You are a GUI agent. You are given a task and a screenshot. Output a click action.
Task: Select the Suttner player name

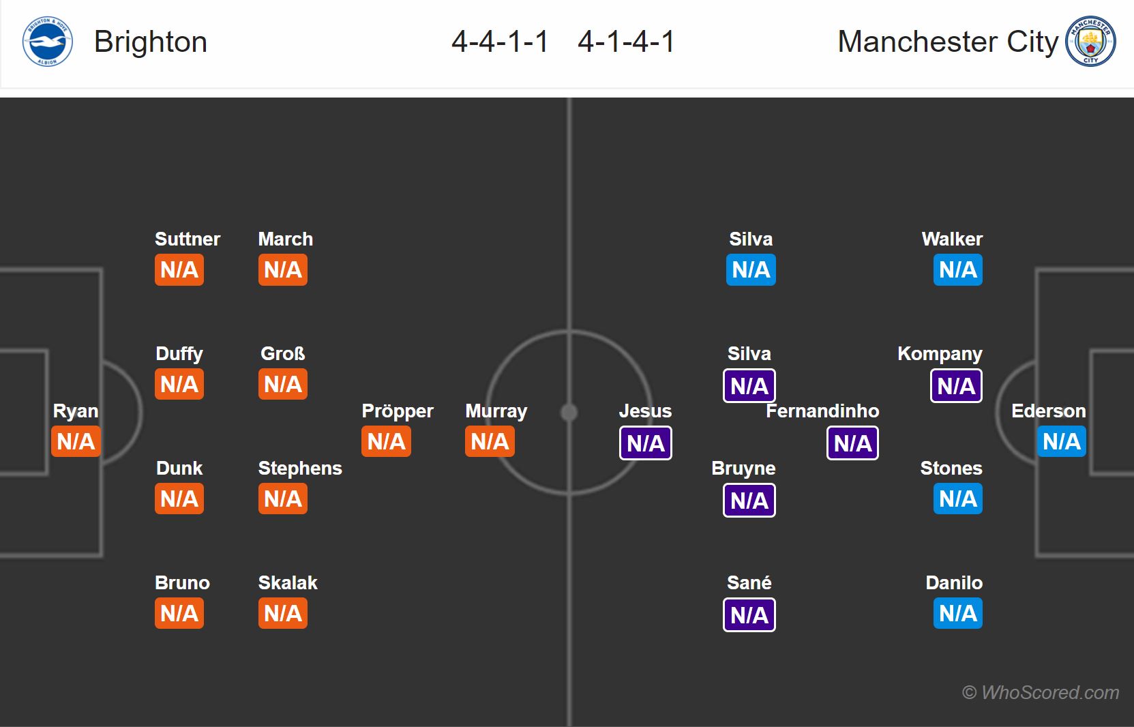point(188,239)
